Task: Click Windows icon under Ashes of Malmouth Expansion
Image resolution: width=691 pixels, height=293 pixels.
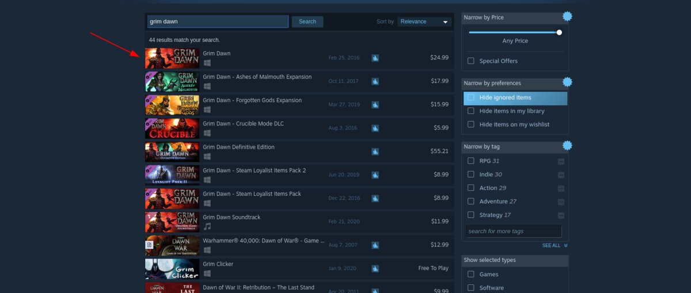Action: (x=207, y=86)
